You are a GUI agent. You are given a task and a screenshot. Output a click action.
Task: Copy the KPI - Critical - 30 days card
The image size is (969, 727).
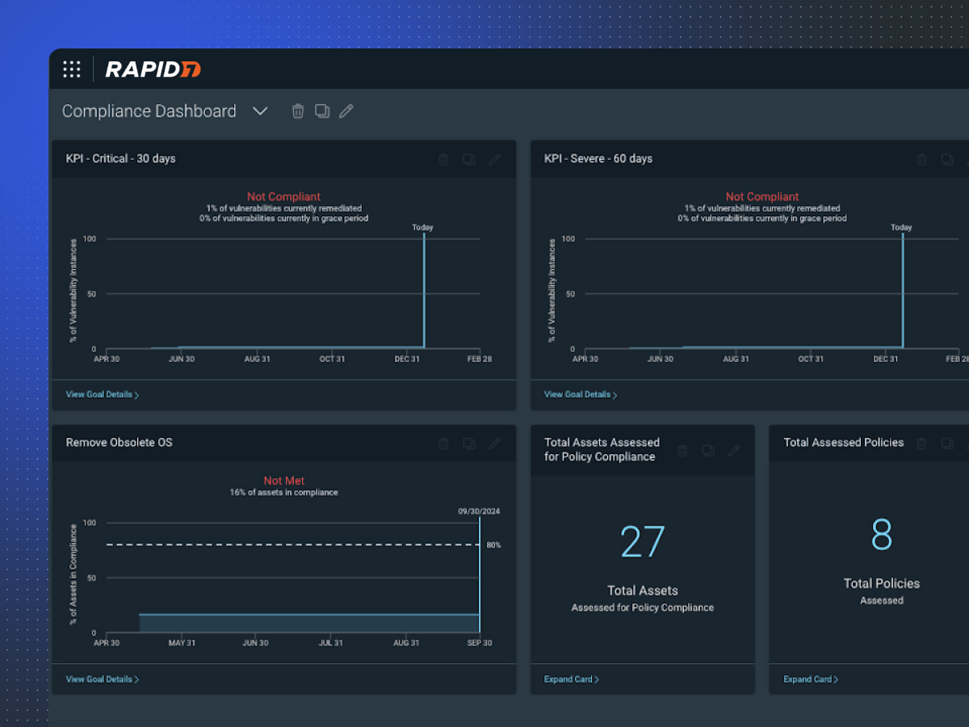468,160
